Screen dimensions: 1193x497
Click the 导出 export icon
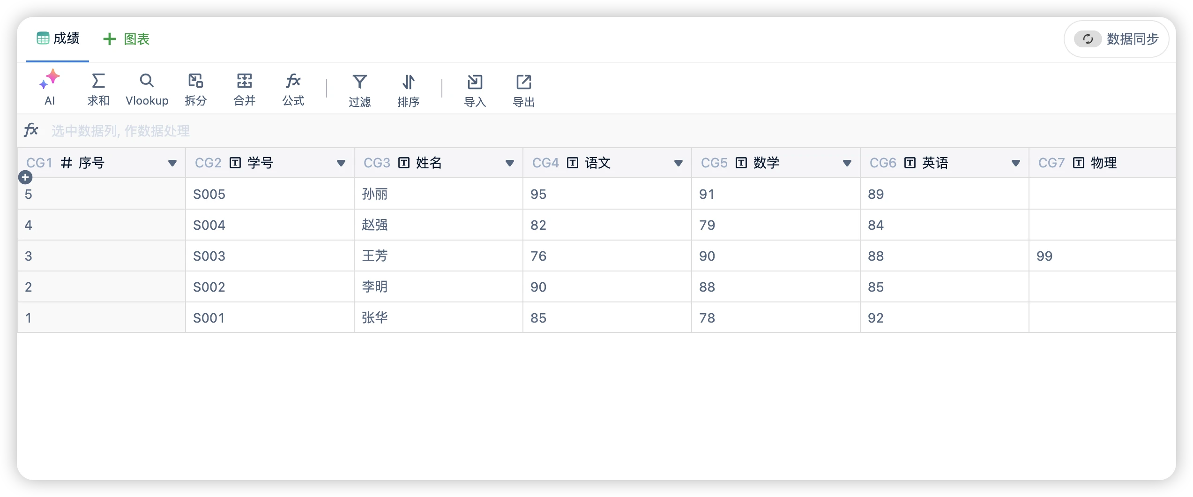click(523, 82)
